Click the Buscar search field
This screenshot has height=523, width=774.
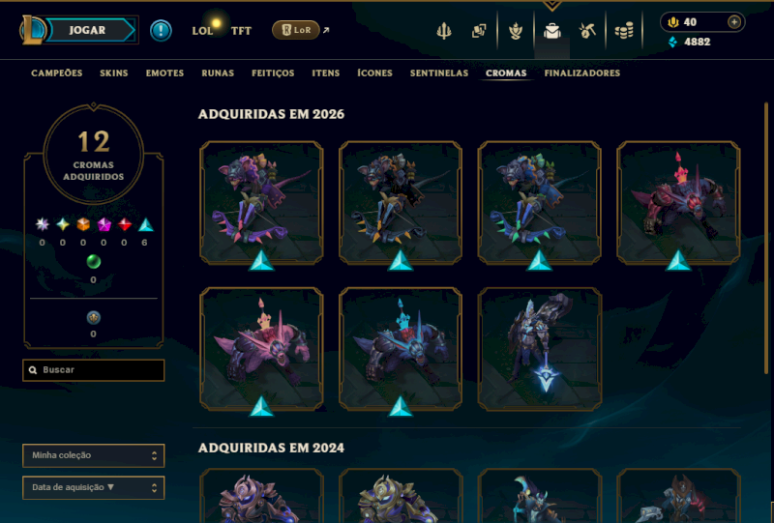(x=93, y=370)
